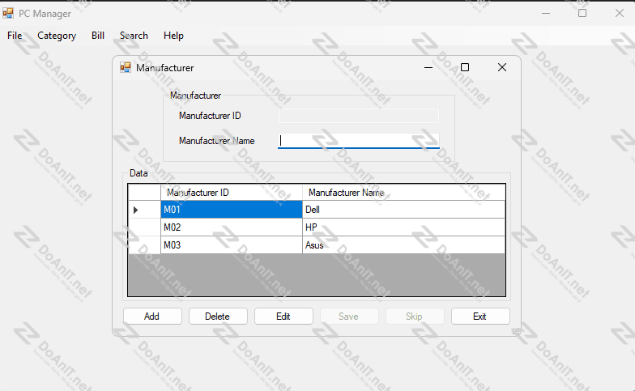Open the Category menu
This screenshot has height=391, width=635.
click(57, 36)
